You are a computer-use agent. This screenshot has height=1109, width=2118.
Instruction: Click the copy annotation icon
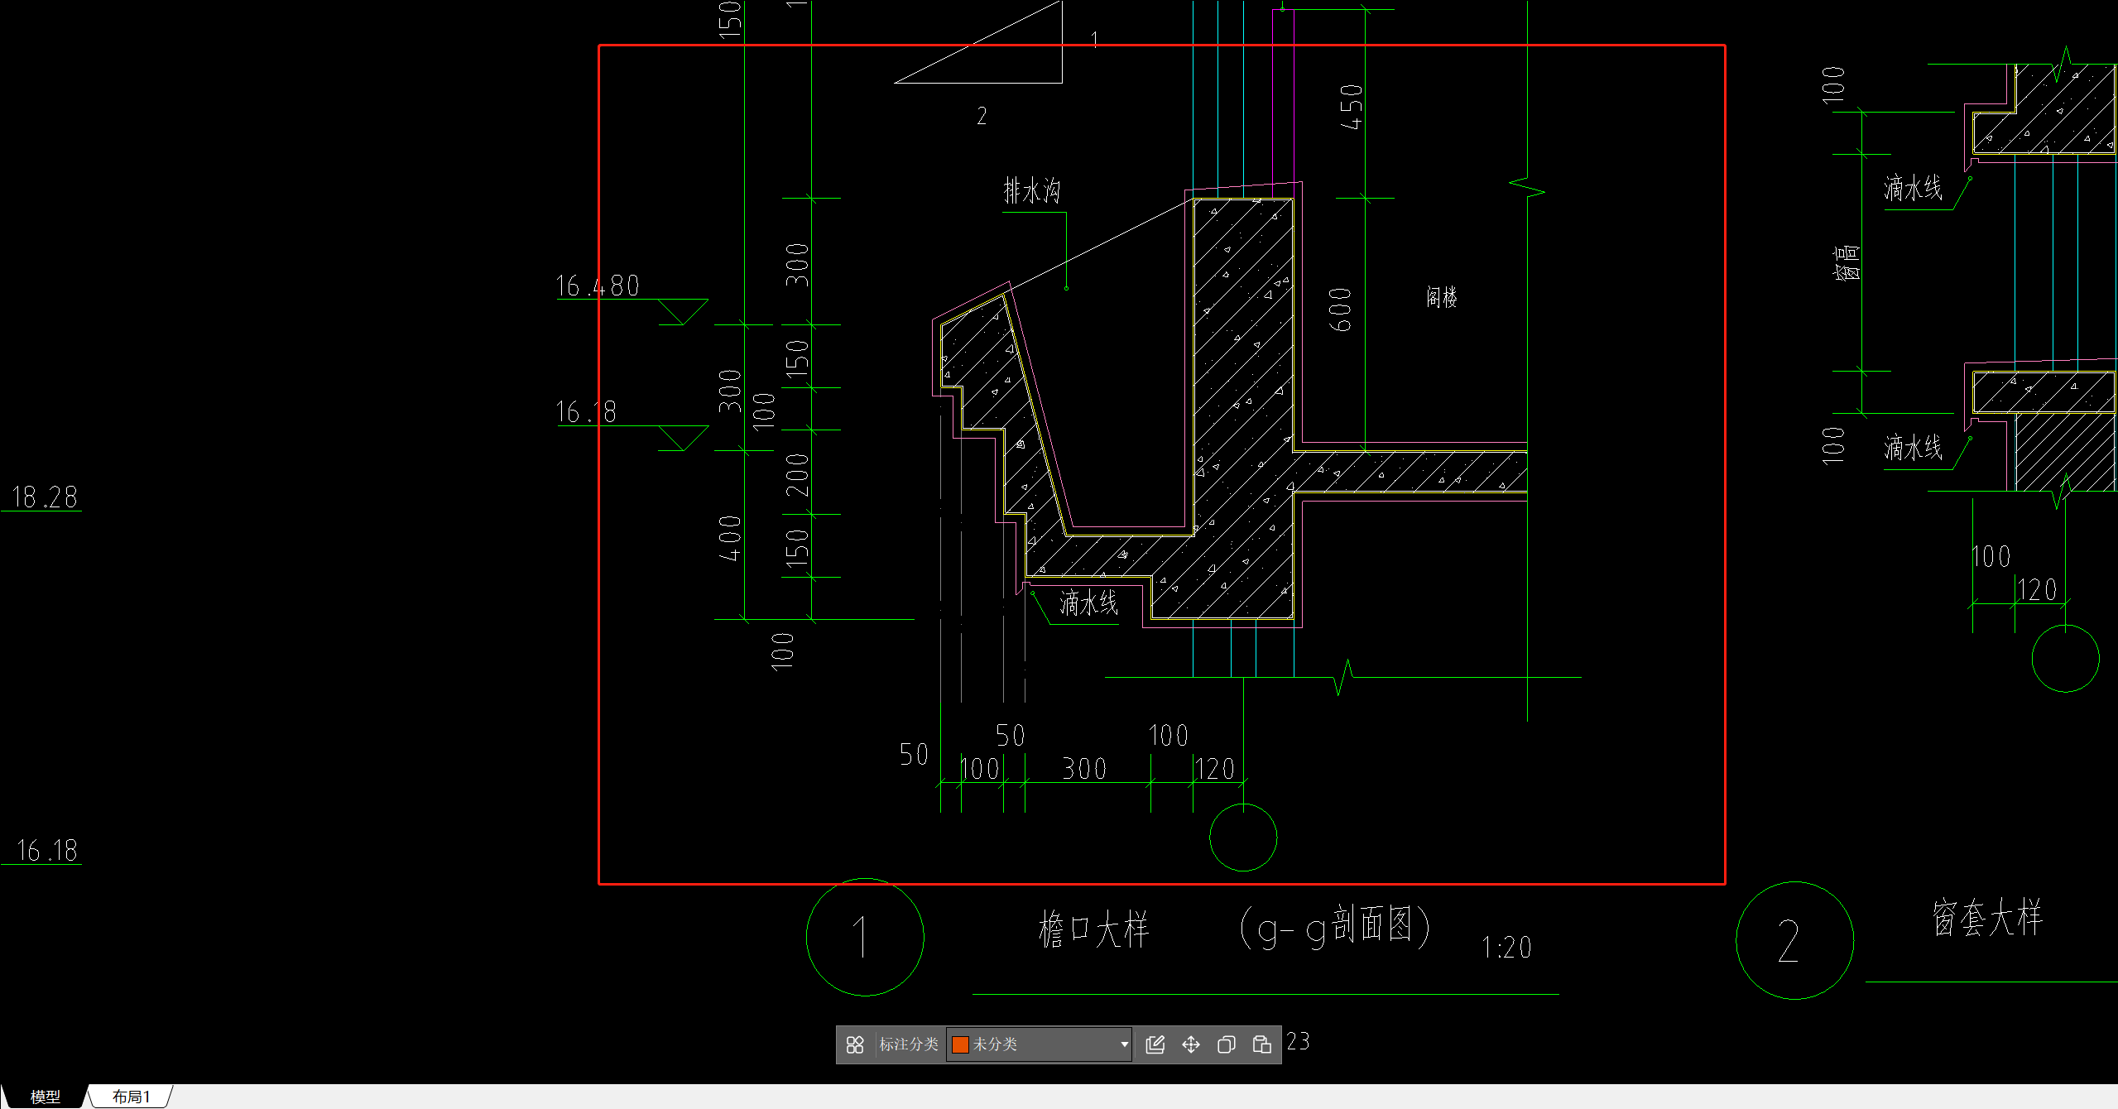coord(1227,1044)
